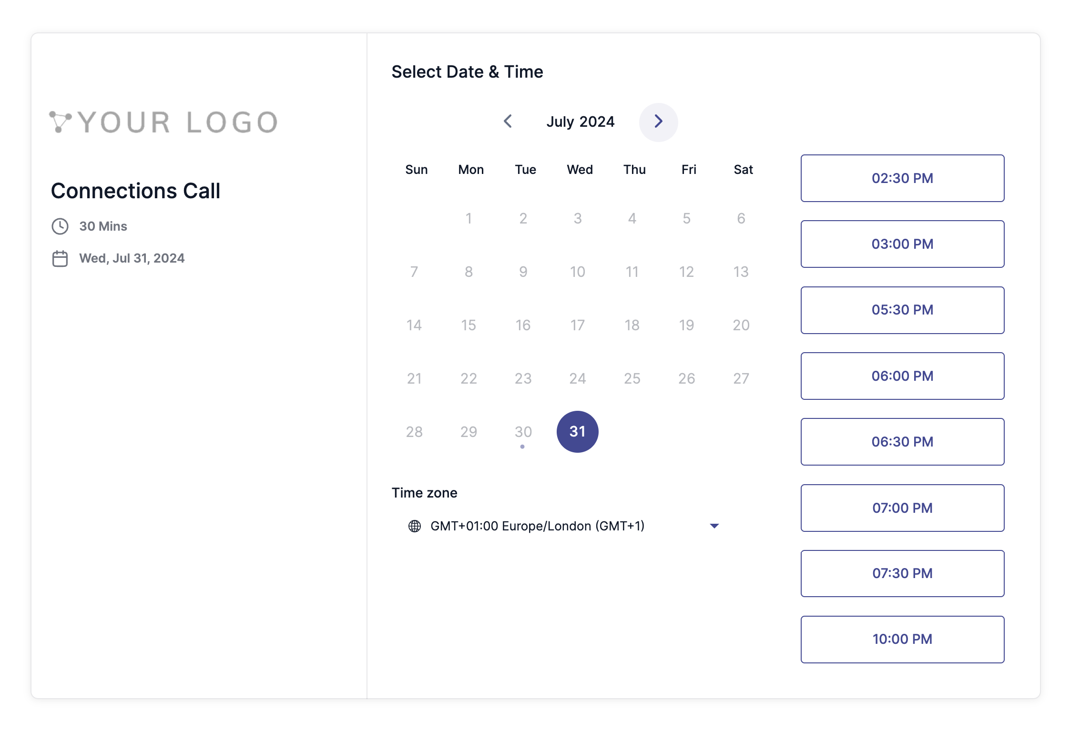Screen dimensions: 1070x732
Task: Select the 07:00 PM slot
Action: click(x=902, y=508)
